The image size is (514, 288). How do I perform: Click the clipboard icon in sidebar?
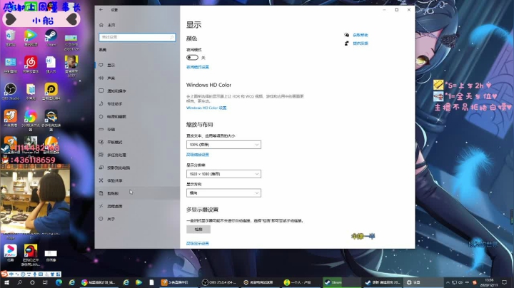[x=101, y=193]
